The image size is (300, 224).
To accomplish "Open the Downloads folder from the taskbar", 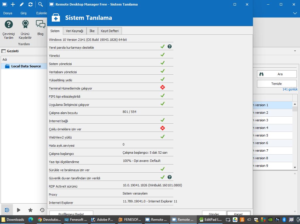I will pyautogui.click(x=13, y=220).
